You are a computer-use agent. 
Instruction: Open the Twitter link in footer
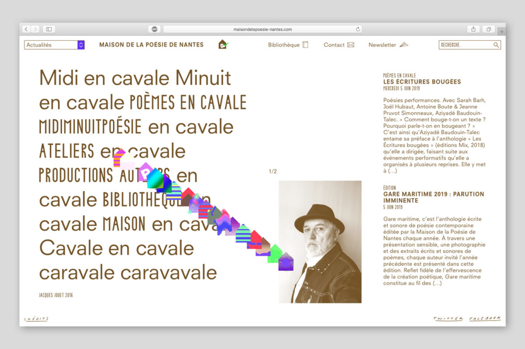448,319
